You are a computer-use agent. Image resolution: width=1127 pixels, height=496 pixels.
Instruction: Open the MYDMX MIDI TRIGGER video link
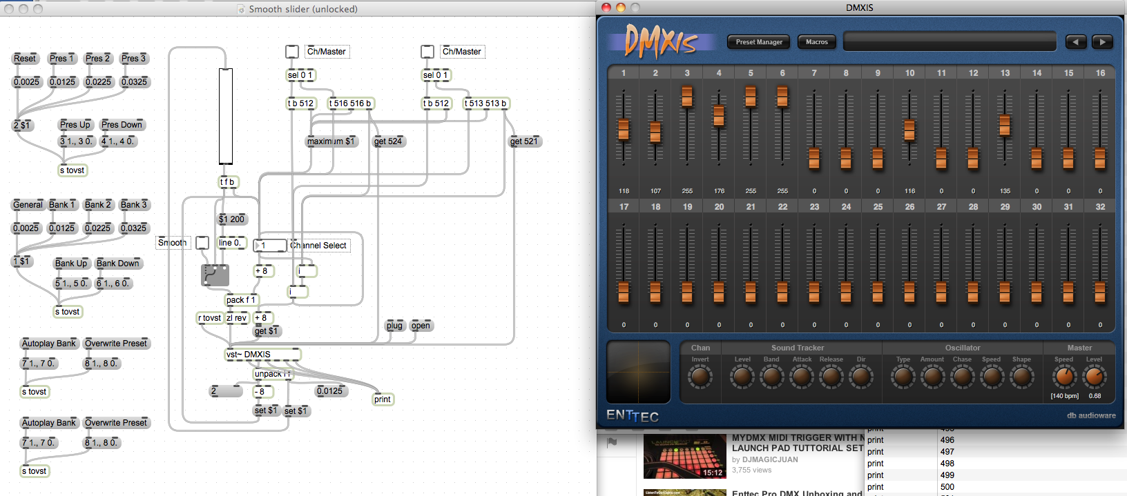(798, 443)
